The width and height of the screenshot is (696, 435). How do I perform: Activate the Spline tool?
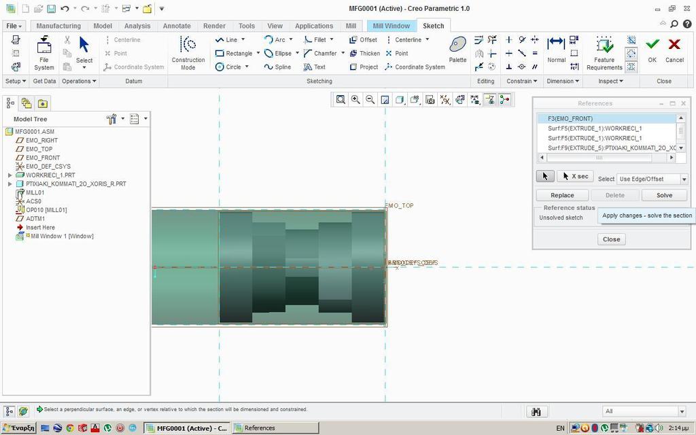(x=277, y=67)
